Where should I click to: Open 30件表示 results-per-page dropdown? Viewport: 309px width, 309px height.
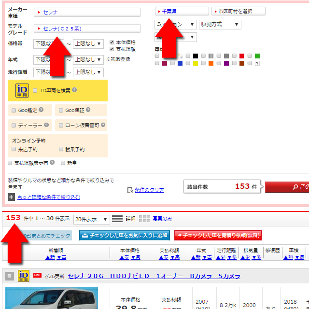tap(92, 219)
